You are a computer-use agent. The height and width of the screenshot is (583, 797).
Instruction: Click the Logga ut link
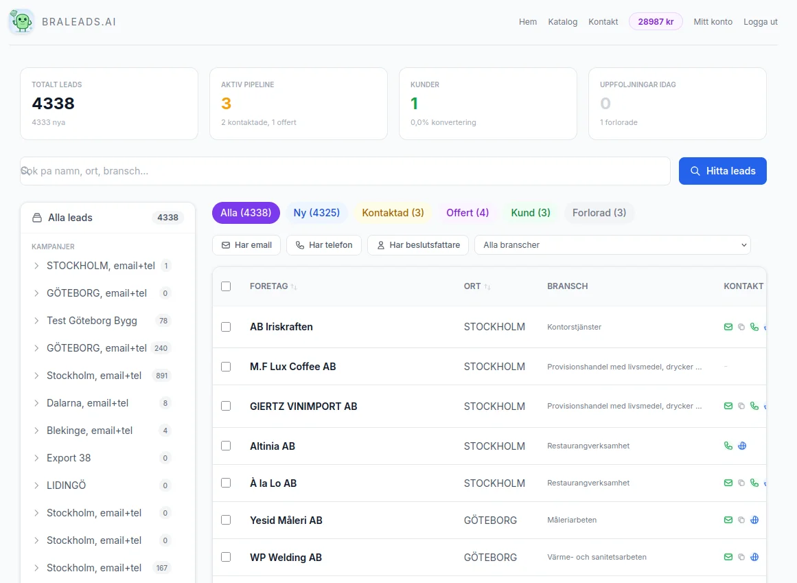point(760,21)
